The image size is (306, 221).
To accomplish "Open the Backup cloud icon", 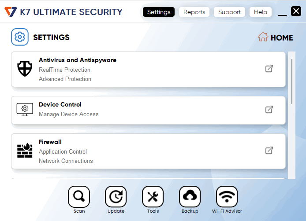I will (x=190, y=197).
